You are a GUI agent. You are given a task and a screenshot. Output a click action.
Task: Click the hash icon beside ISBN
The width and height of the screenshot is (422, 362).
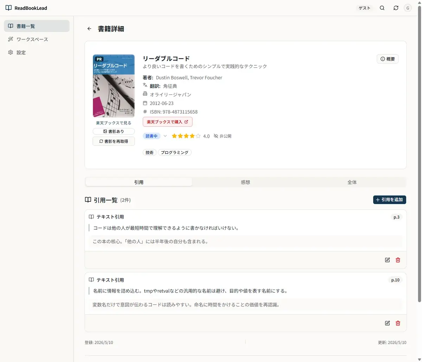[145, 112]
